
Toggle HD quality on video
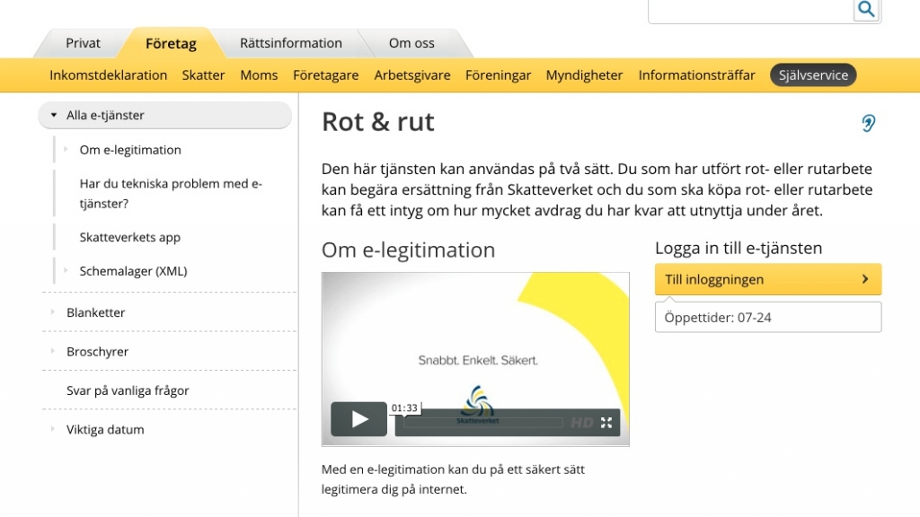tap(581, 423)
